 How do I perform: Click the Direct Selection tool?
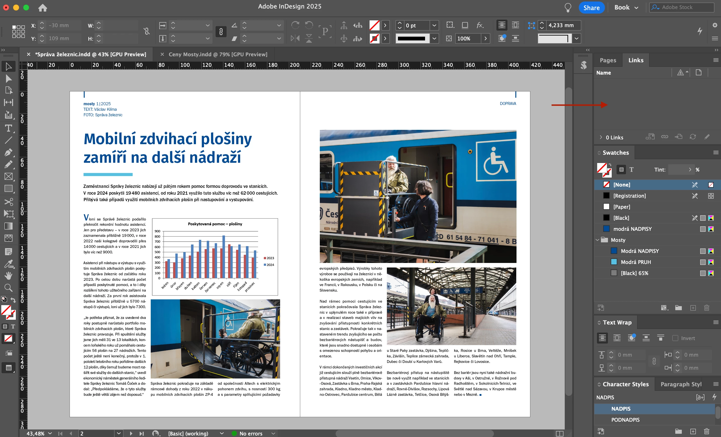(9, 78)
